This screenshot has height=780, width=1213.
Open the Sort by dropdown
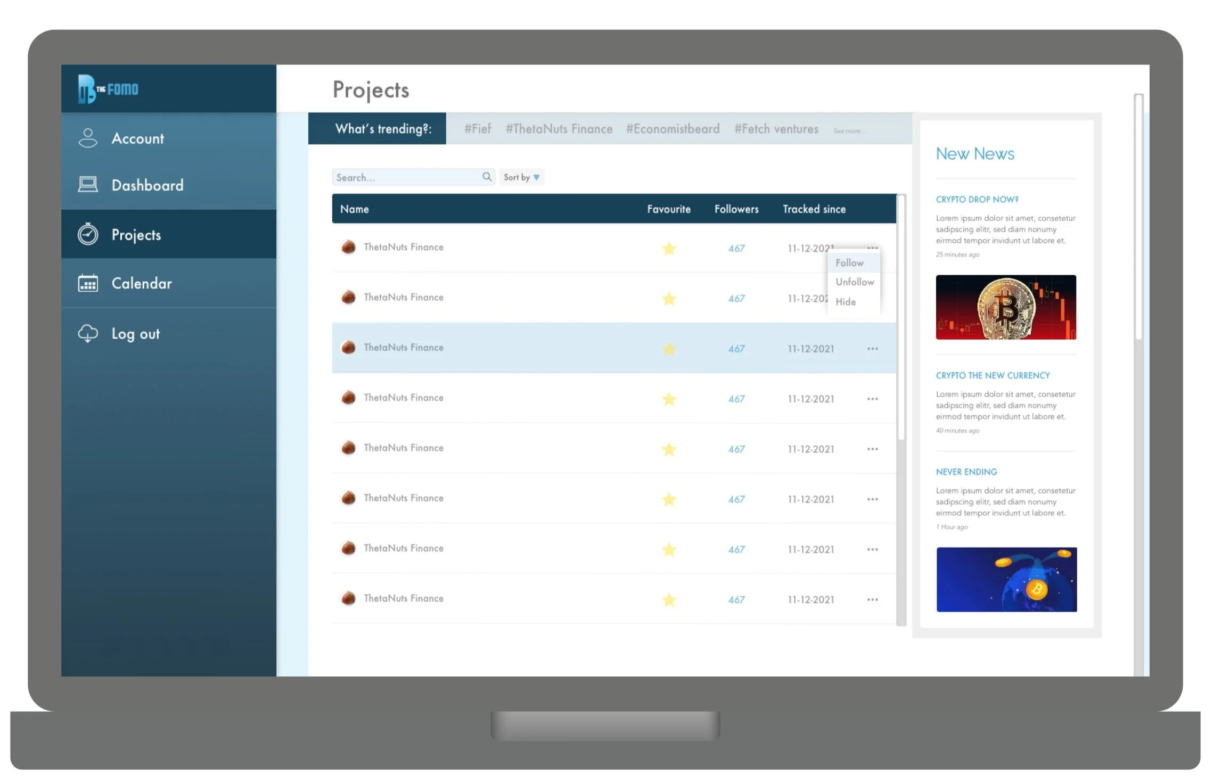tap(521, 177)
